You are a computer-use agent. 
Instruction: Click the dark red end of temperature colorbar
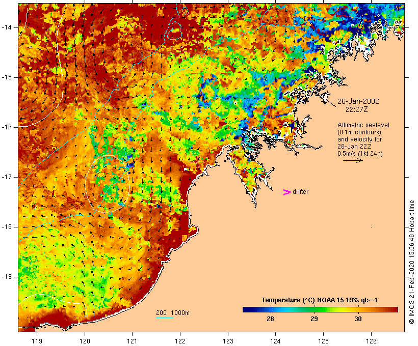pos(395,309)
